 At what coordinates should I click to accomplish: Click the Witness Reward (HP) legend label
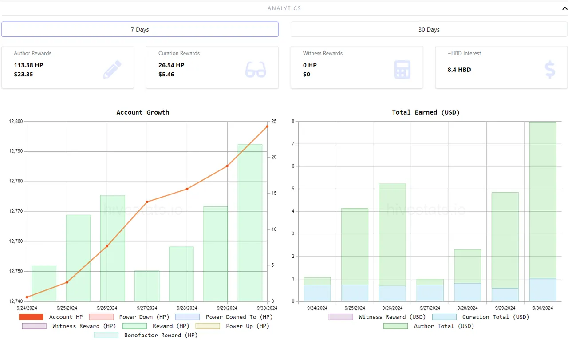click(x=84, y=326)
